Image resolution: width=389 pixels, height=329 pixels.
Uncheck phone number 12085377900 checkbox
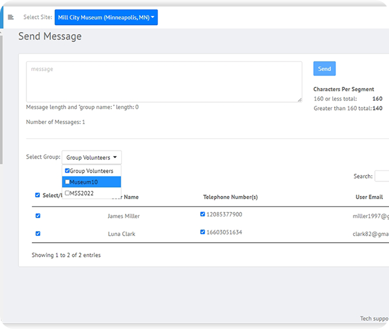coord(203,214)
